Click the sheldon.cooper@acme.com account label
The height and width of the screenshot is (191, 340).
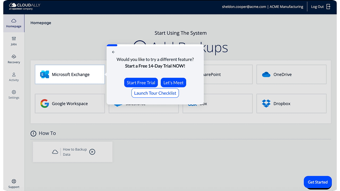click(x=244, y=7)
